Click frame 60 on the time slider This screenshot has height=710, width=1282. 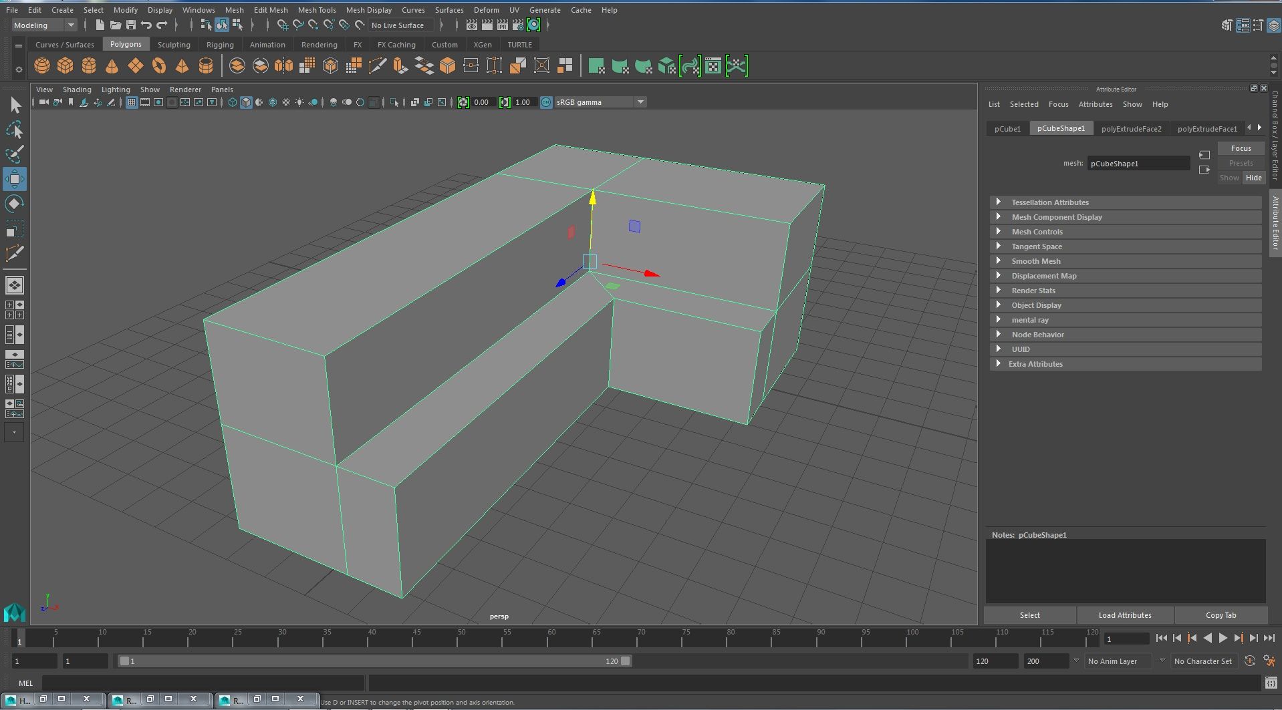click(551, 639)
